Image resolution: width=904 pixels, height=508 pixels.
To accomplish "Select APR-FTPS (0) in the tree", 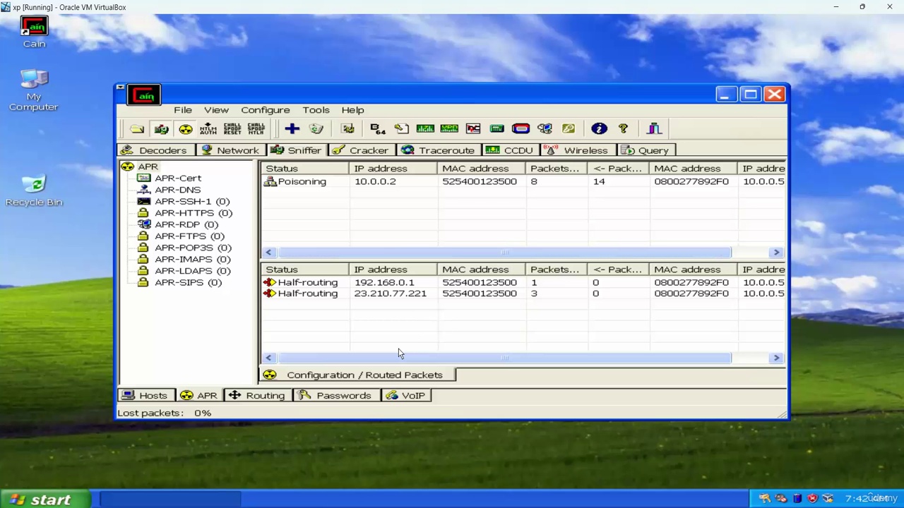I will pyautogui.click(x=189, y=236).
